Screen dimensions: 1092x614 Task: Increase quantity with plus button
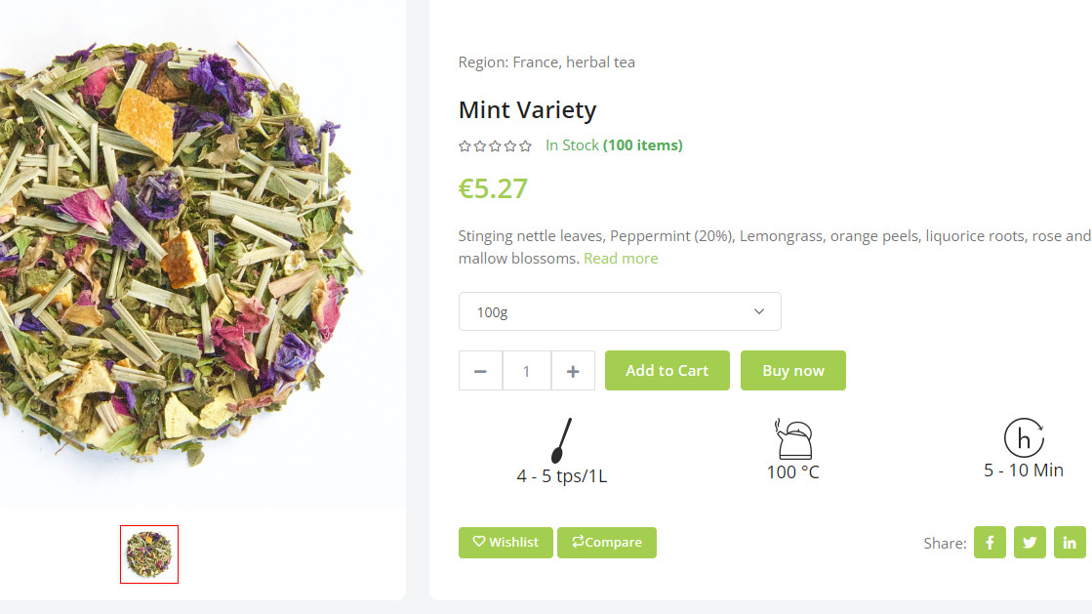pyautogui.click(x=573, y=371)
